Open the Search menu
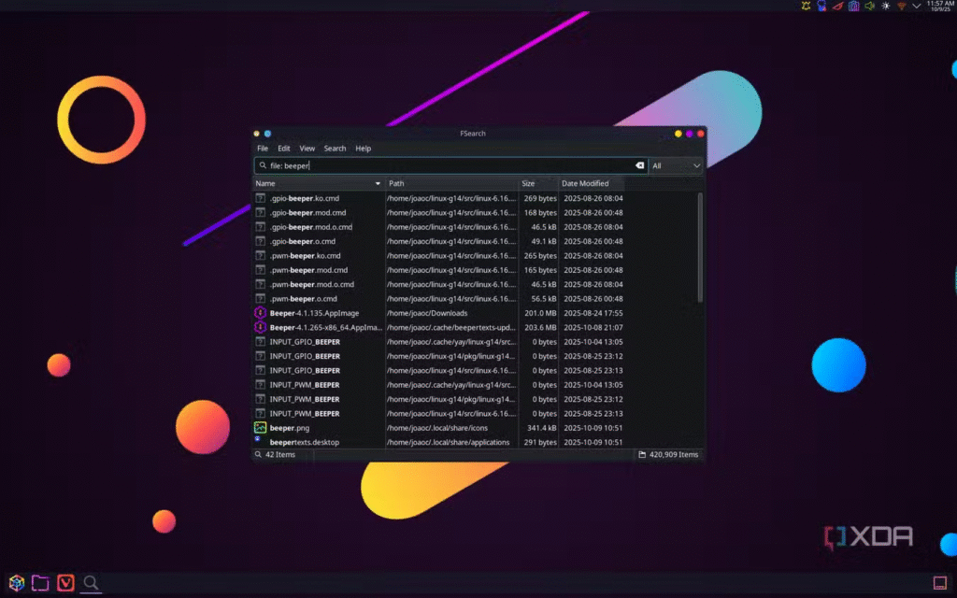 pyautogui.click(x=335, y=149)
